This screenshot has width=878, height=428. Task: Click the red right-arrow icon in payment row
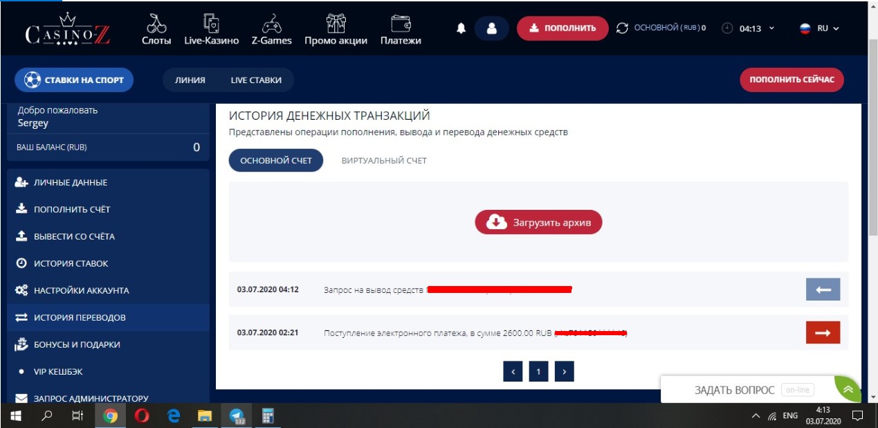[823, 332]
